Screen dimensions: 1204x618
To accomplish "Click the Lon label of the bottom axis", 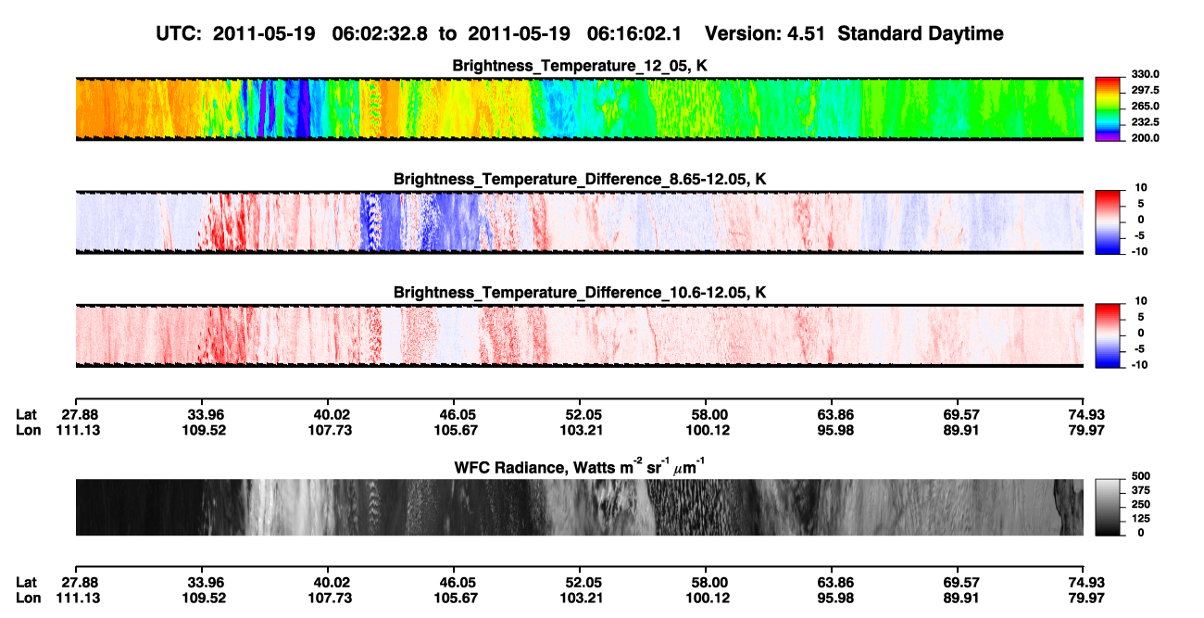I will point(28,598).
